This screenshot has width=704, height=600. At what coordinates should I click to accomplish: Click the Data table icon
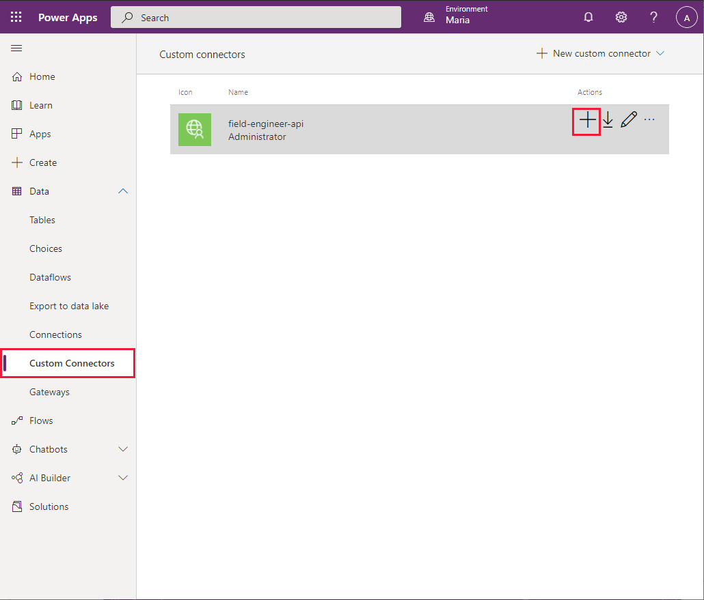coord(17,192)
